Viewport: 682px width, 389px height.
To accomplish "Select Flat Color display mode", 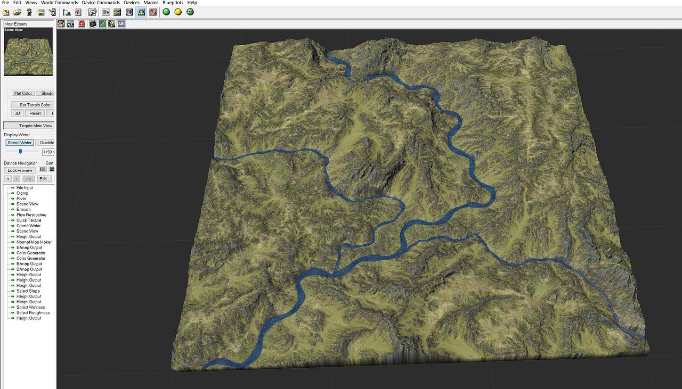I will click(x=23, y=93).
